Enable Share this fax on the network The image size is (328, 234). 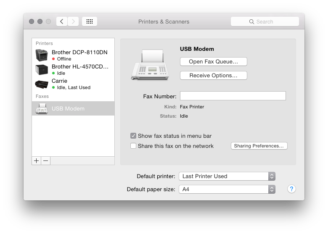pos(133,146)
